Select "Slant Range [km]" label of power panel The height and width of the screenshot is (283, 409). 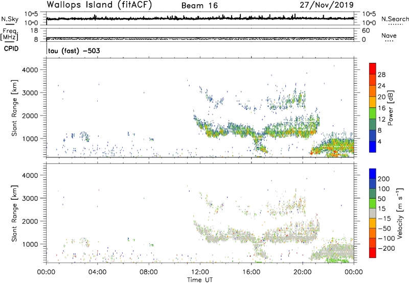[15, 108]
